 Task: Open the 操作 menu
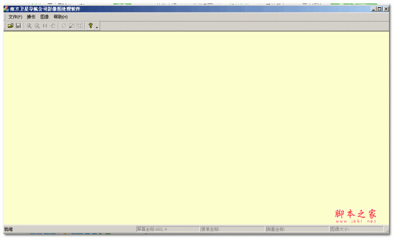[31, 17]
